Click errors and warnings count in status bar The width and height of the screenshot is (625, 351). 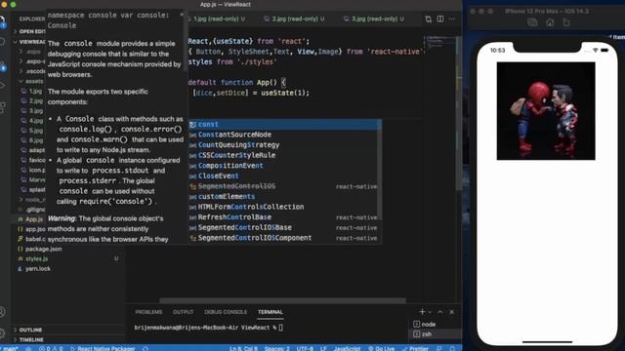[51, 348]
